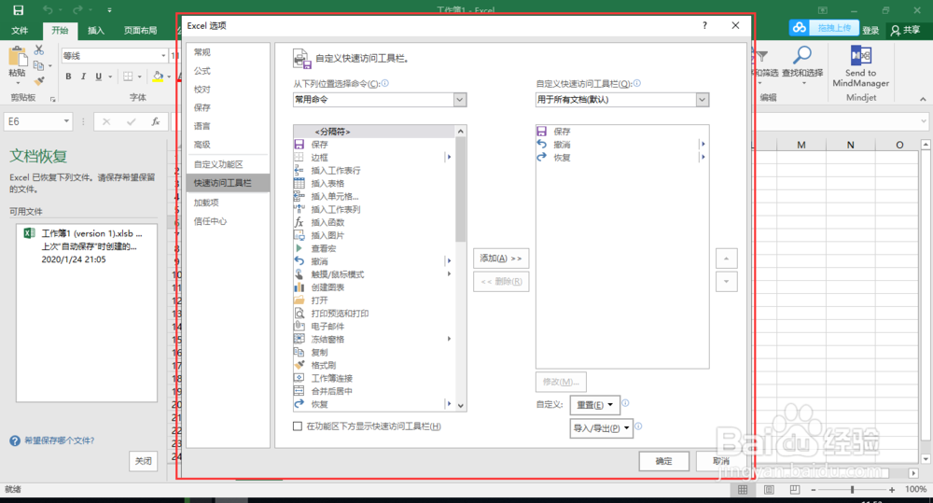This screenshot has width=933, height=503.
Task: Select the 保存 command in the left list
Action: pos(374,144)
